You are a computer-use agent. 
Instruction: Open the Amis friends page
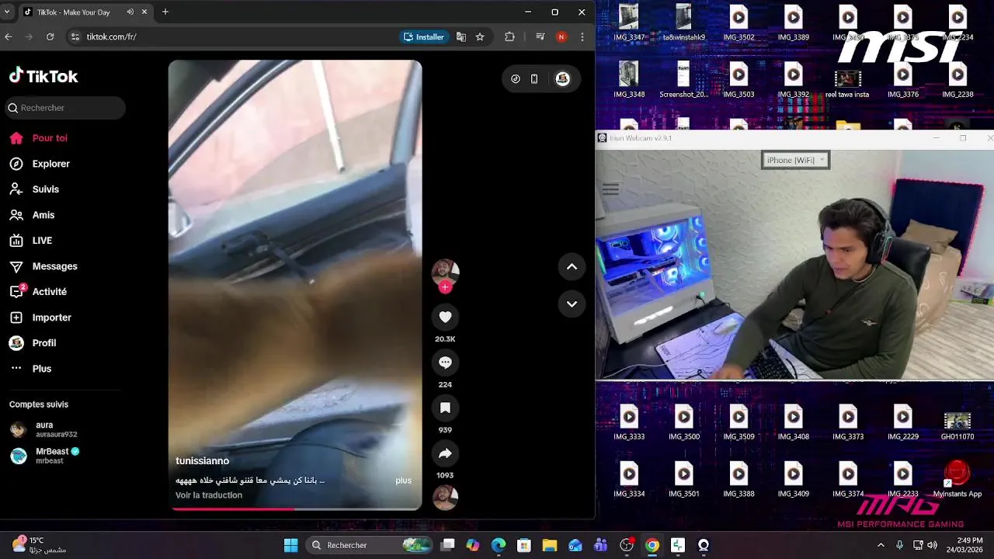coord(33,215)
